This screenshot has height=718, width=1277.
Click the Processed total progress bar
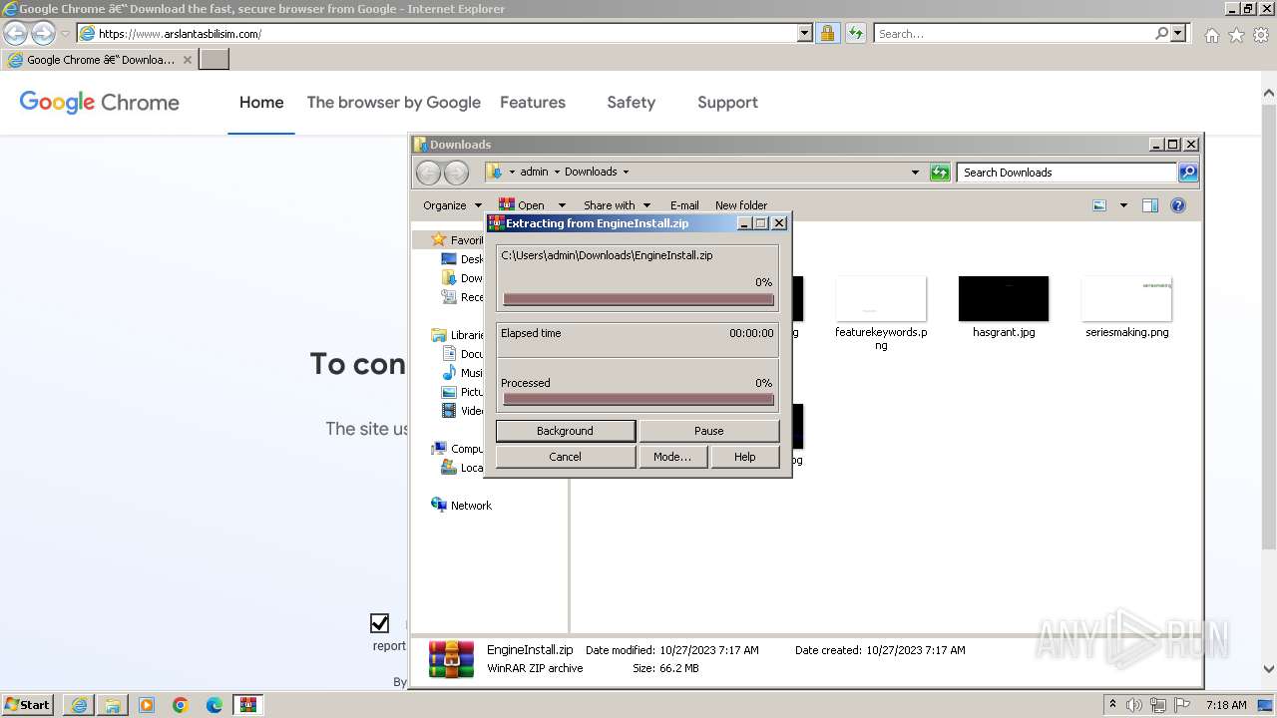[x=638, y=399]
